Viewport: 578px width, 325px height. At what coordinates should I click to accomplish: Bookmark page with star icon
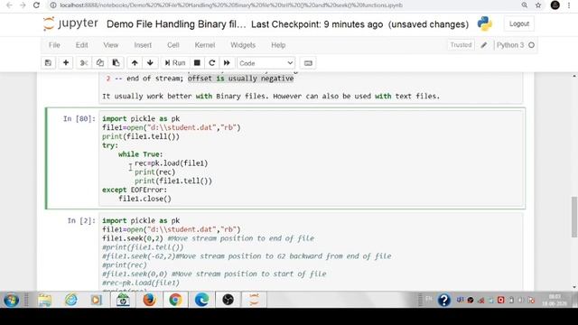point(538,5)
